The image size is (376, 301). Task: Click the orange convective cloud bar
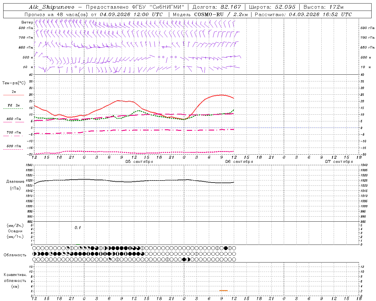coord(224,290)
